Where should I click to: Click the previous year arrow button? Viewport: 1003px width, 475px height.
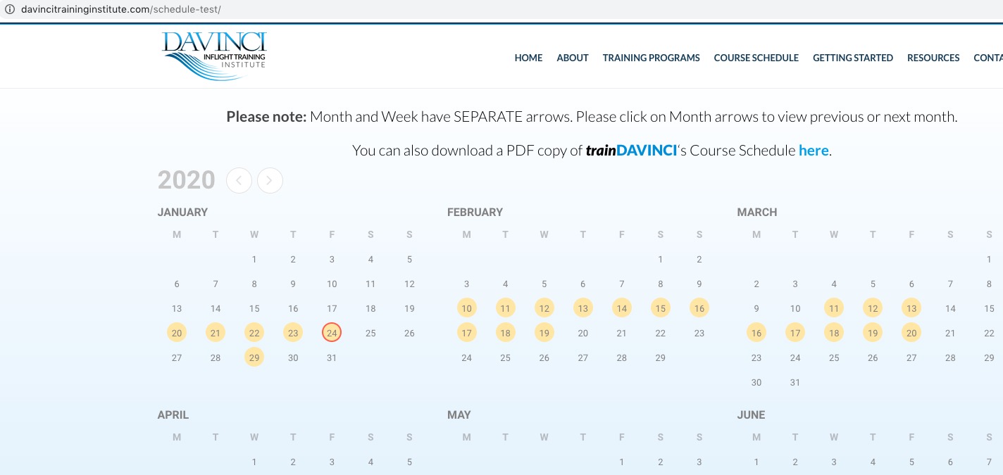pyautogui.click(x=239, y=181)
